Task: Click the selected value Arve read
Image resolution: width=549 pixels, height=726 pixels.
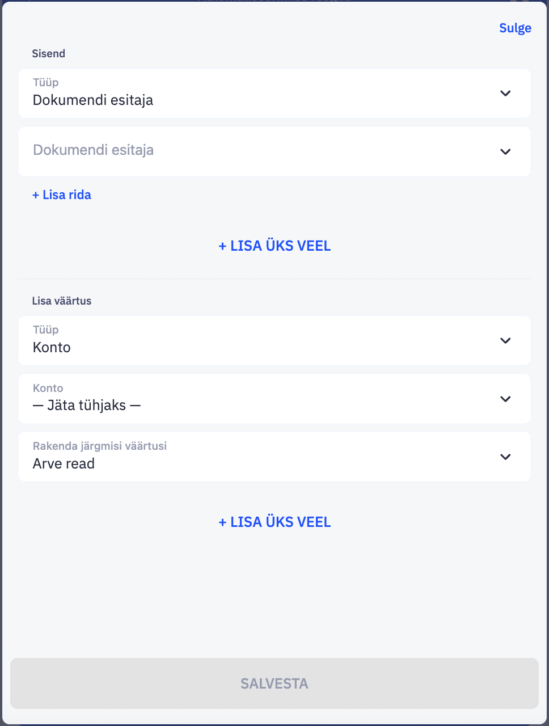Action: click(x=64, y=464)
